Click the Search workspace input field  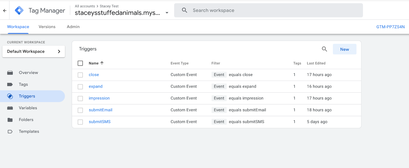point(268,10)
